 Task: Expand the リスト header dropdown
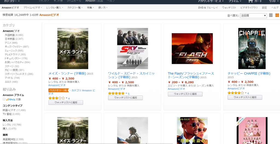pos(274,1)
